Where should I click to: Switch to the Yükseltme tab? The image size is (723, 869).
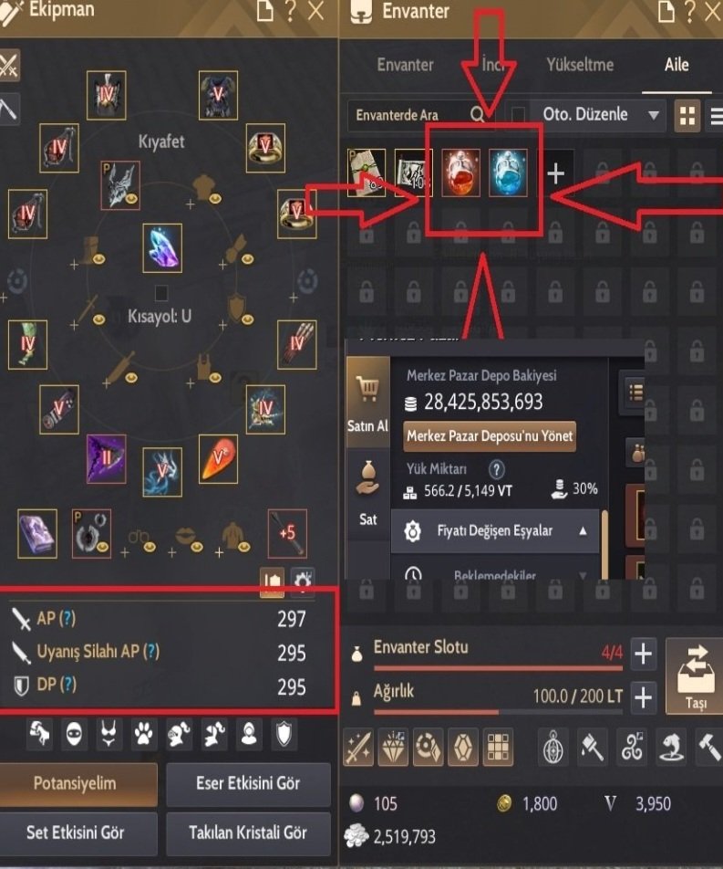click(x=580, y=65)
